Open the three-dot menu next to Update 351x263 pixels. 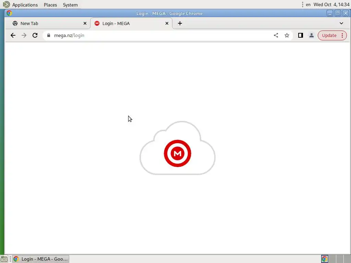342,35
